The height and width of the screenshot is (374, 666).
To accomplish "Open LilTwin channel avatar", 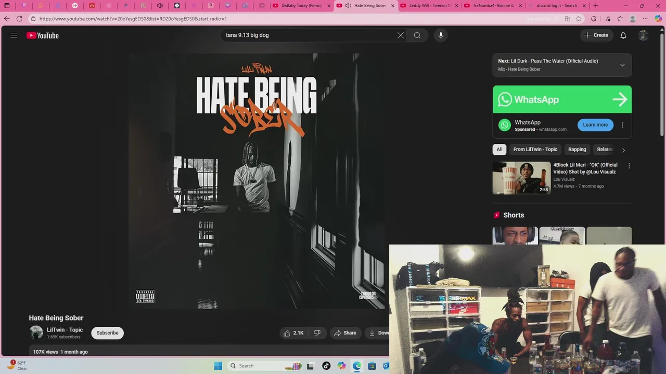I will pyautogui.click(x=36, y=332).
